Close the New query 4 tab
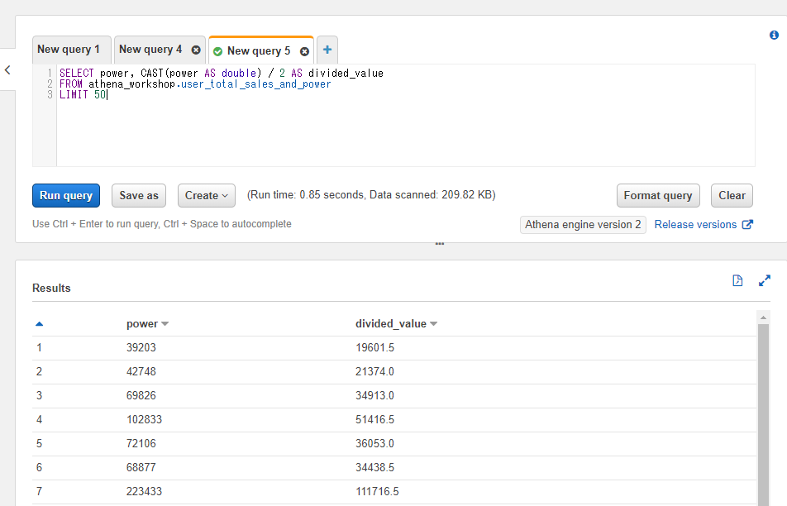The width and height of the screenshot is (787, 506). tap(195, 50)
